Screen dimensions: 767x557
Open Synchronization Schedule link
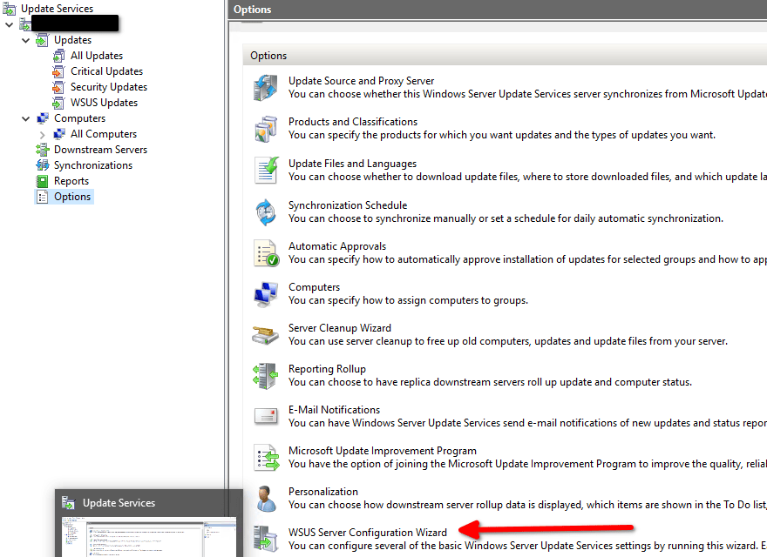[x=347, y=205]
